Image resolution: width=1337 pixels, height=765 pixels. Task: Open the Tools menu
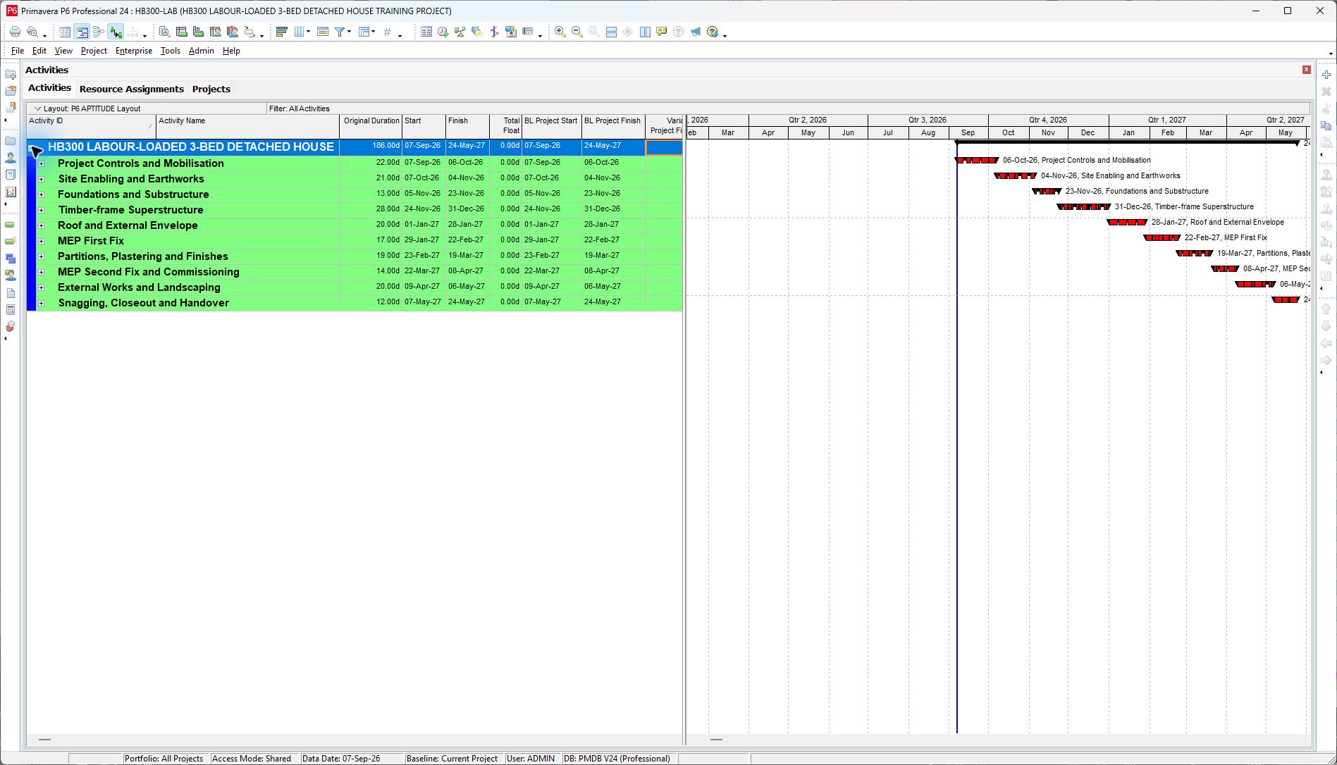[x=170, y=51]
